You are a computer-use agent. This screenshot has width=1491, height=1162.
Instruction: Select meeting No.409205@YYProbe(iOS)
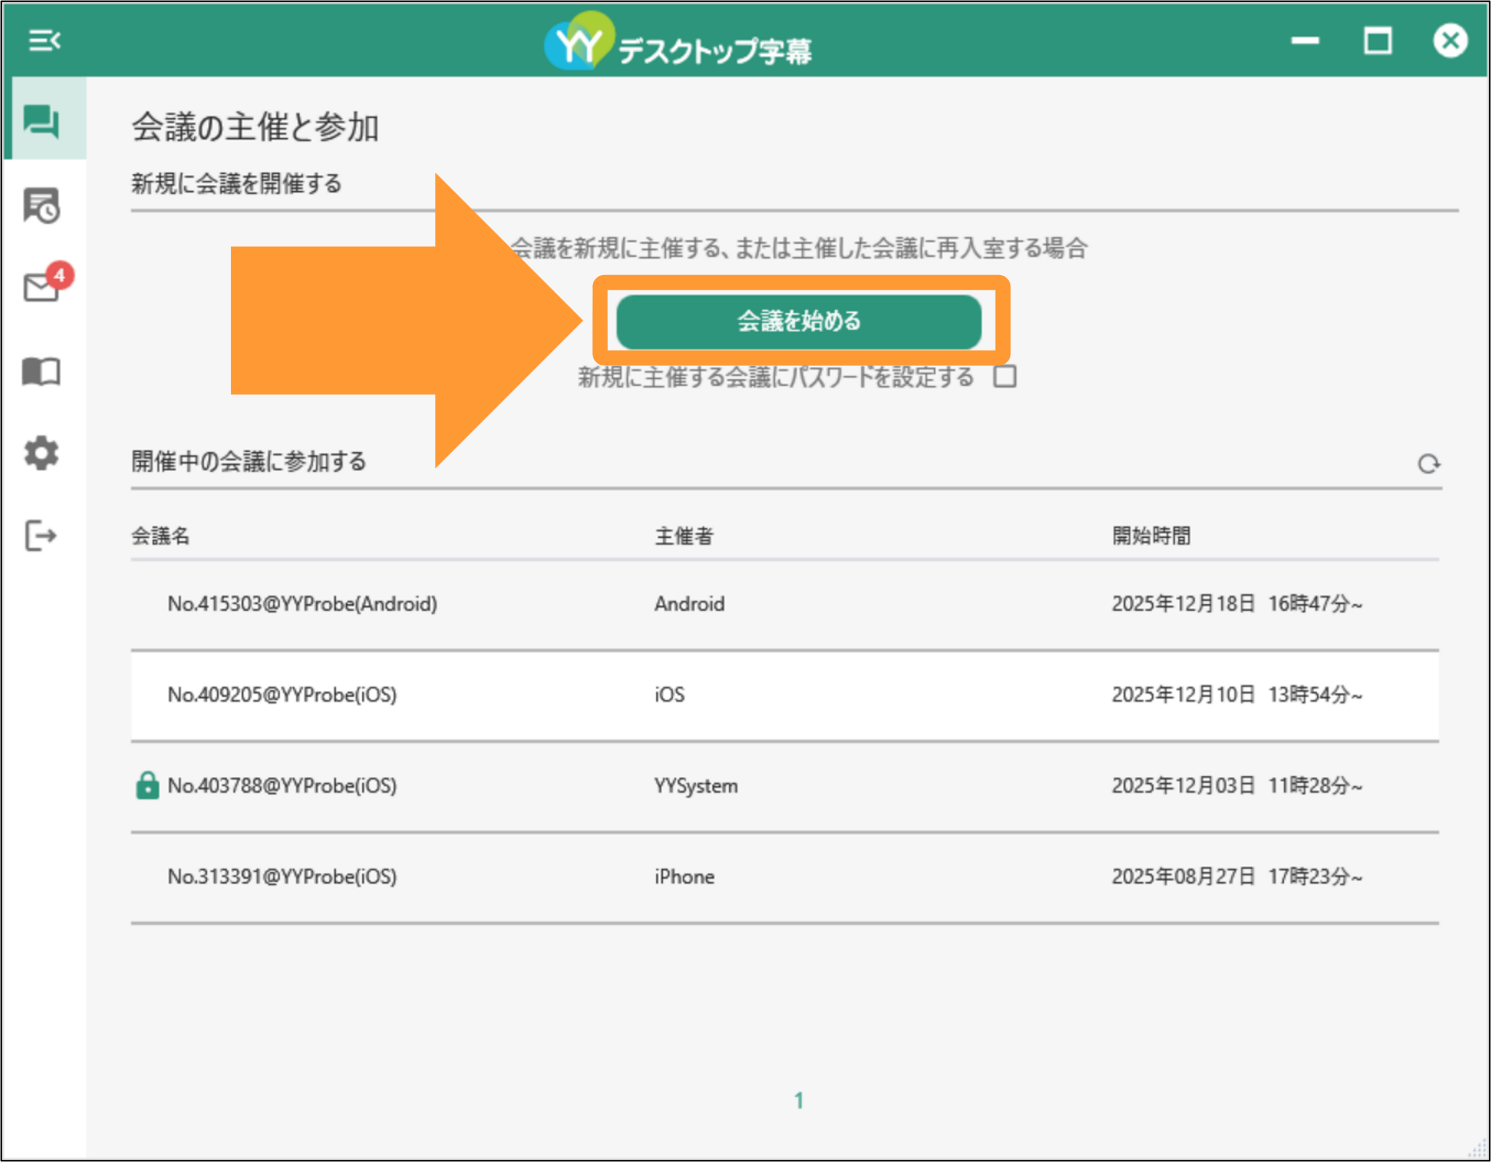pos(785,695)
